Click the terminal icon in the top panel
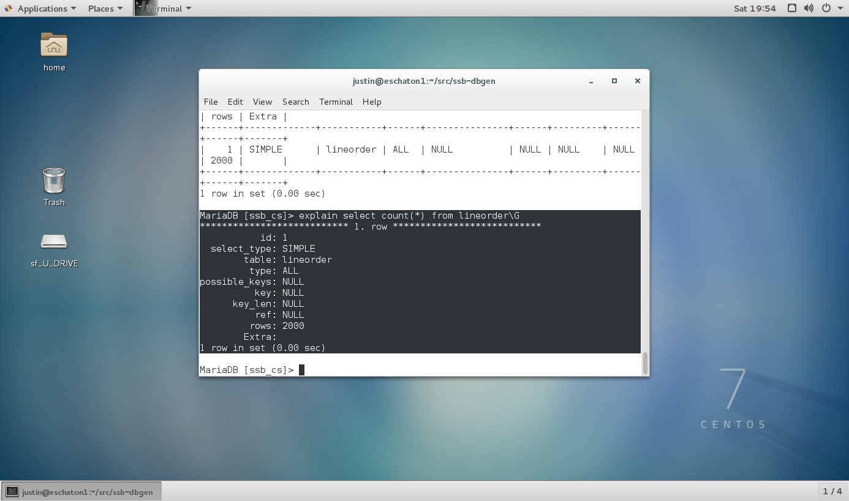849x501 pixels. pyautogui.click(x=145, y=8)
